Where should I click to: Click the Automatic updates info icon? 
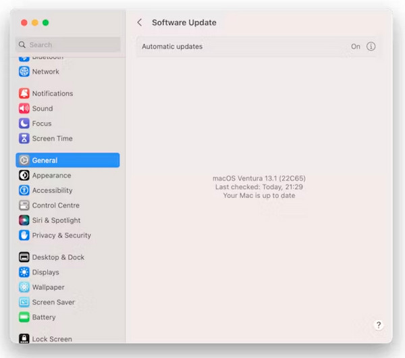click(x=371, y=47)
